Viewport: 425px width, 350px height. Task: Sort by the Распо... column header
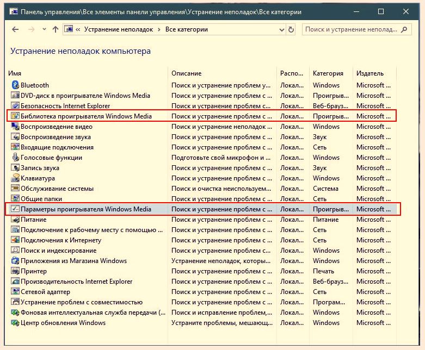click(292, 73)
